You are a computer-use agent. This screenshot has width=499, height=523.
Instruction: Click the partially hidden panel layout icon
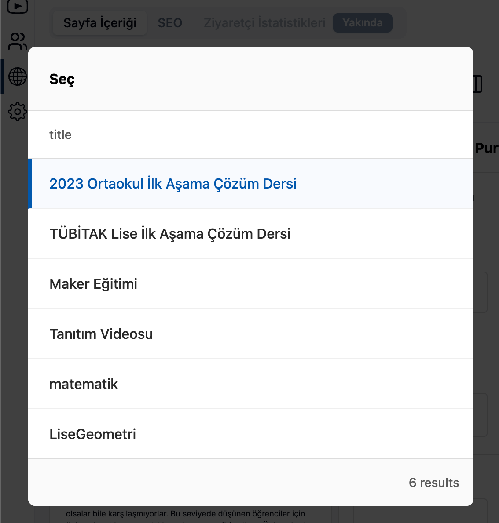pos(478,84)
